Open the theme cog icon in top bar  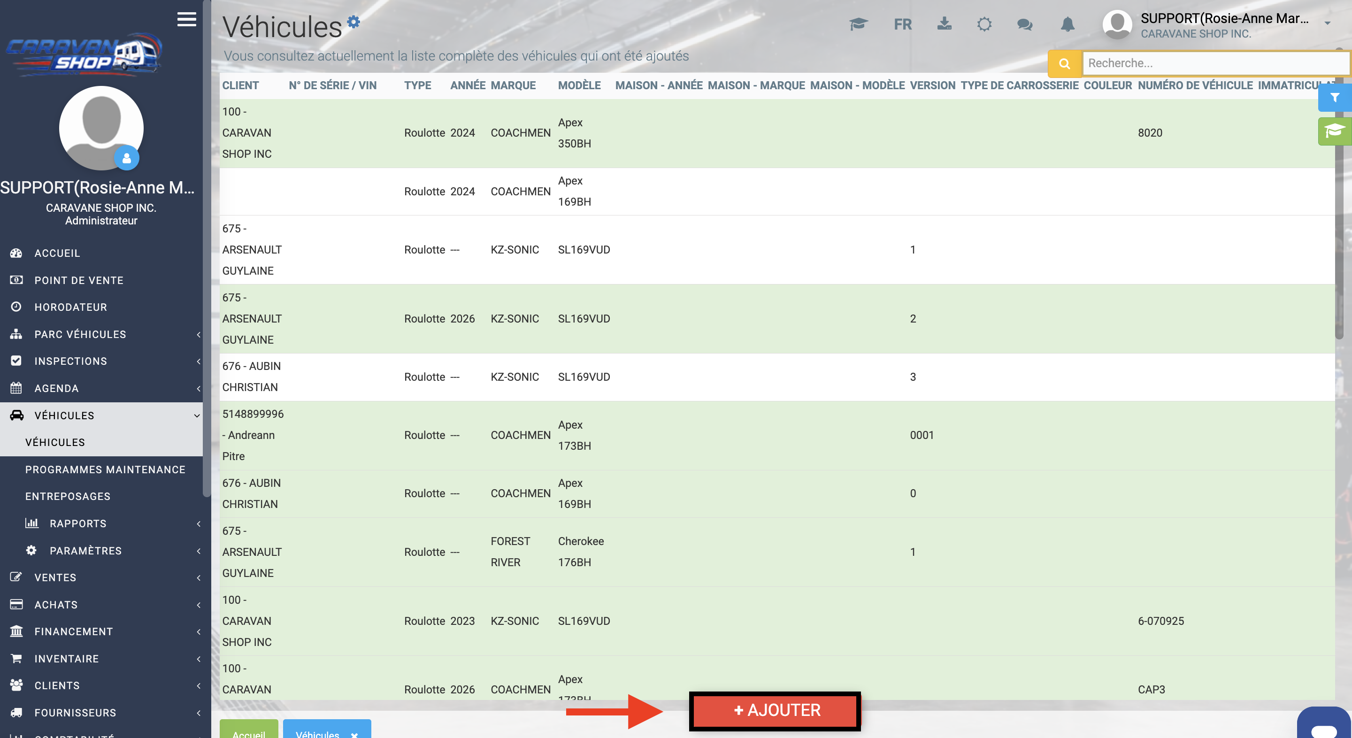pos(984,24)
